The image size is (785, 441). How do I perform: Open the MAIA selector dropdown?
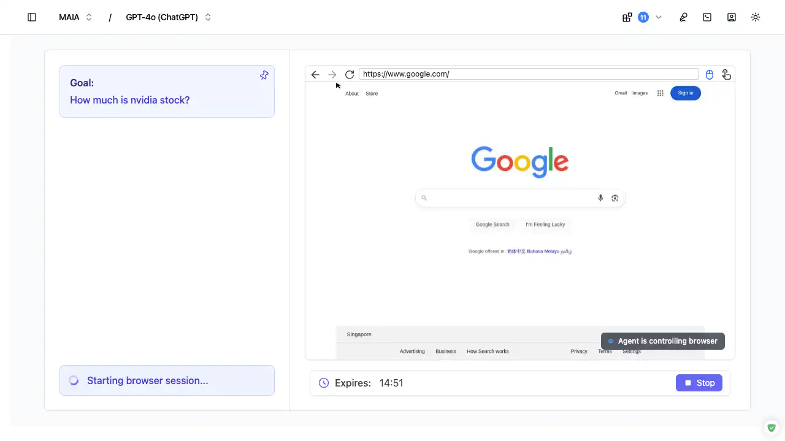(x=75, y=17)
